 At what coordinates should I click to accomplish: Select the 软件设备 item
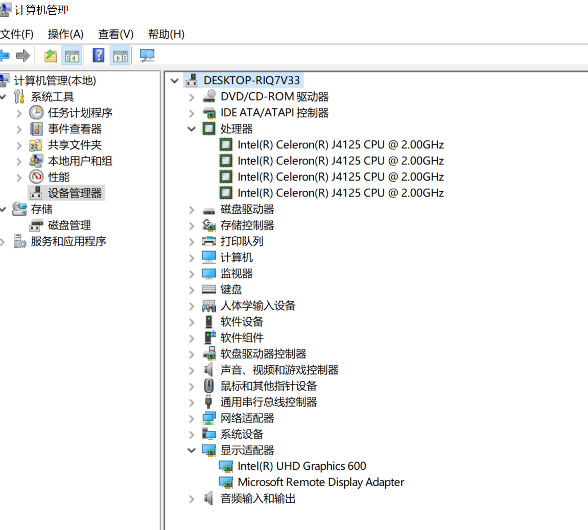point(242,321)
